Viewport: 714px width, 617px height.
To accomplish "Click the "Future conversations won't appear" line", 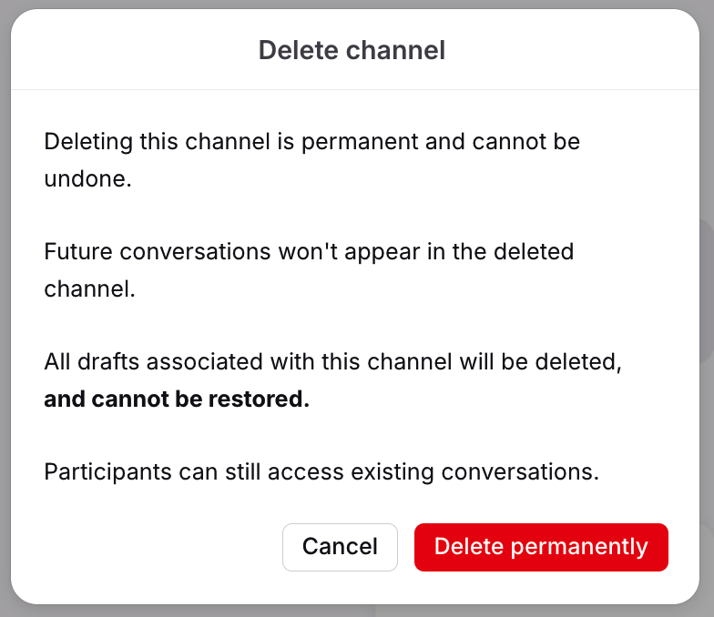I will pos(309,252).
